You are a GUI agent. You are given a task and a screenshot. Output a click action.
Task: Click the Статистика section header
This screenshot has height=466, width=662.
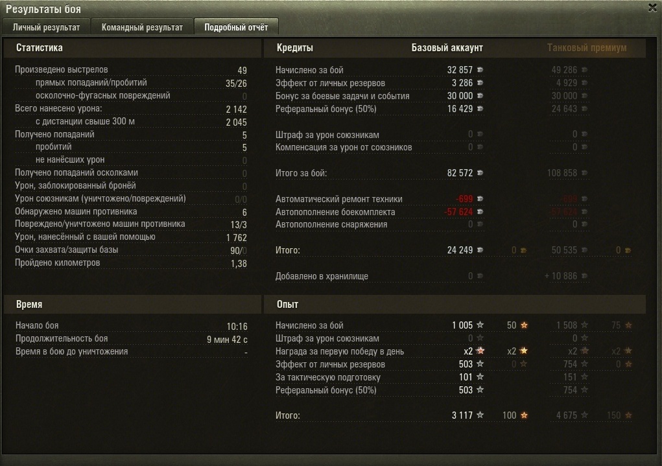pos(40,48)
